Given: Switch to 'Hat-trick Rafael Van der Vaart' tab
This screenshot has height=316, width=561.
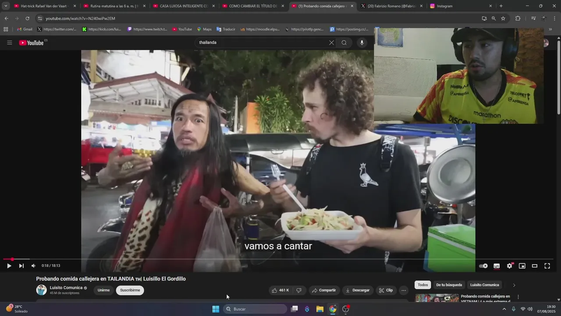Looking at the screenshot, I should (45, 6).
